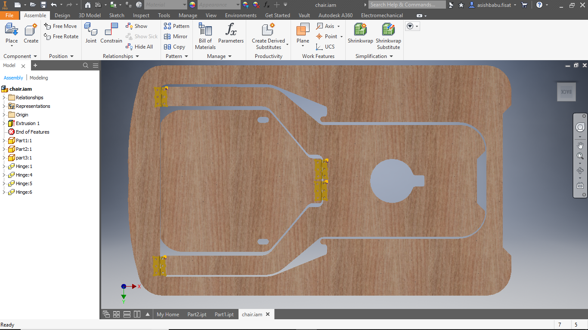Click the My Home tab
Image resolution: width=588 pixels, height=330 pixels.
168,314
